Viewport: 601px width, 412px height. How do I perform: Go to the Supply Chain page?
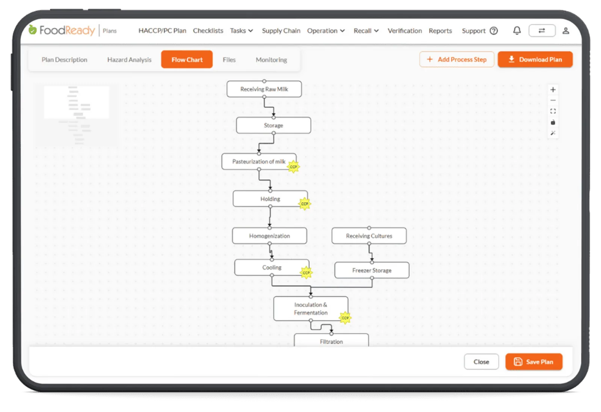(281, 31)
